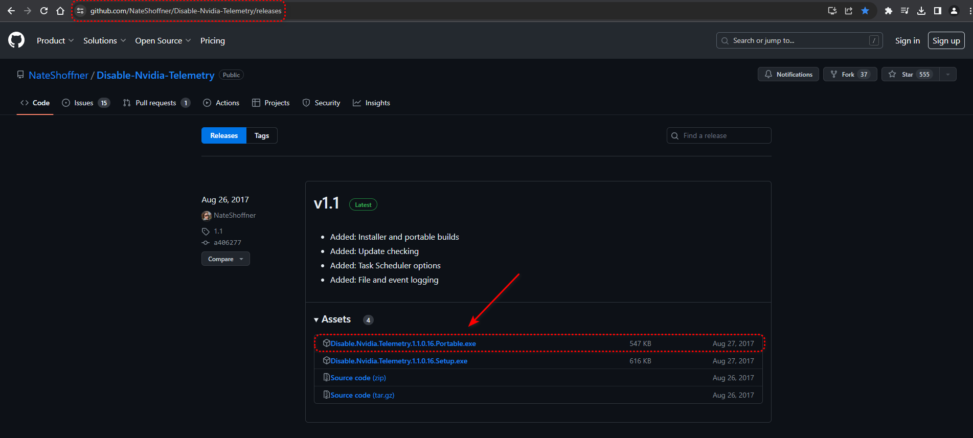The image size is (973, 438).
Task: Open the Compare dropdown
Action: point(225,259)
